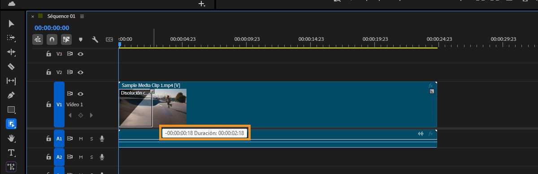The image size is (538, 174).
Task: Click ruler at 00:00:14:23
Action: (311, 39)
